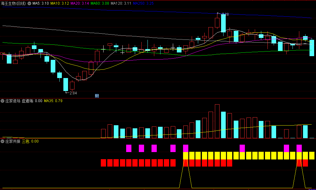Click the 3.28 high price label
This screenshot has height=190, width=316.
[225, 14]
